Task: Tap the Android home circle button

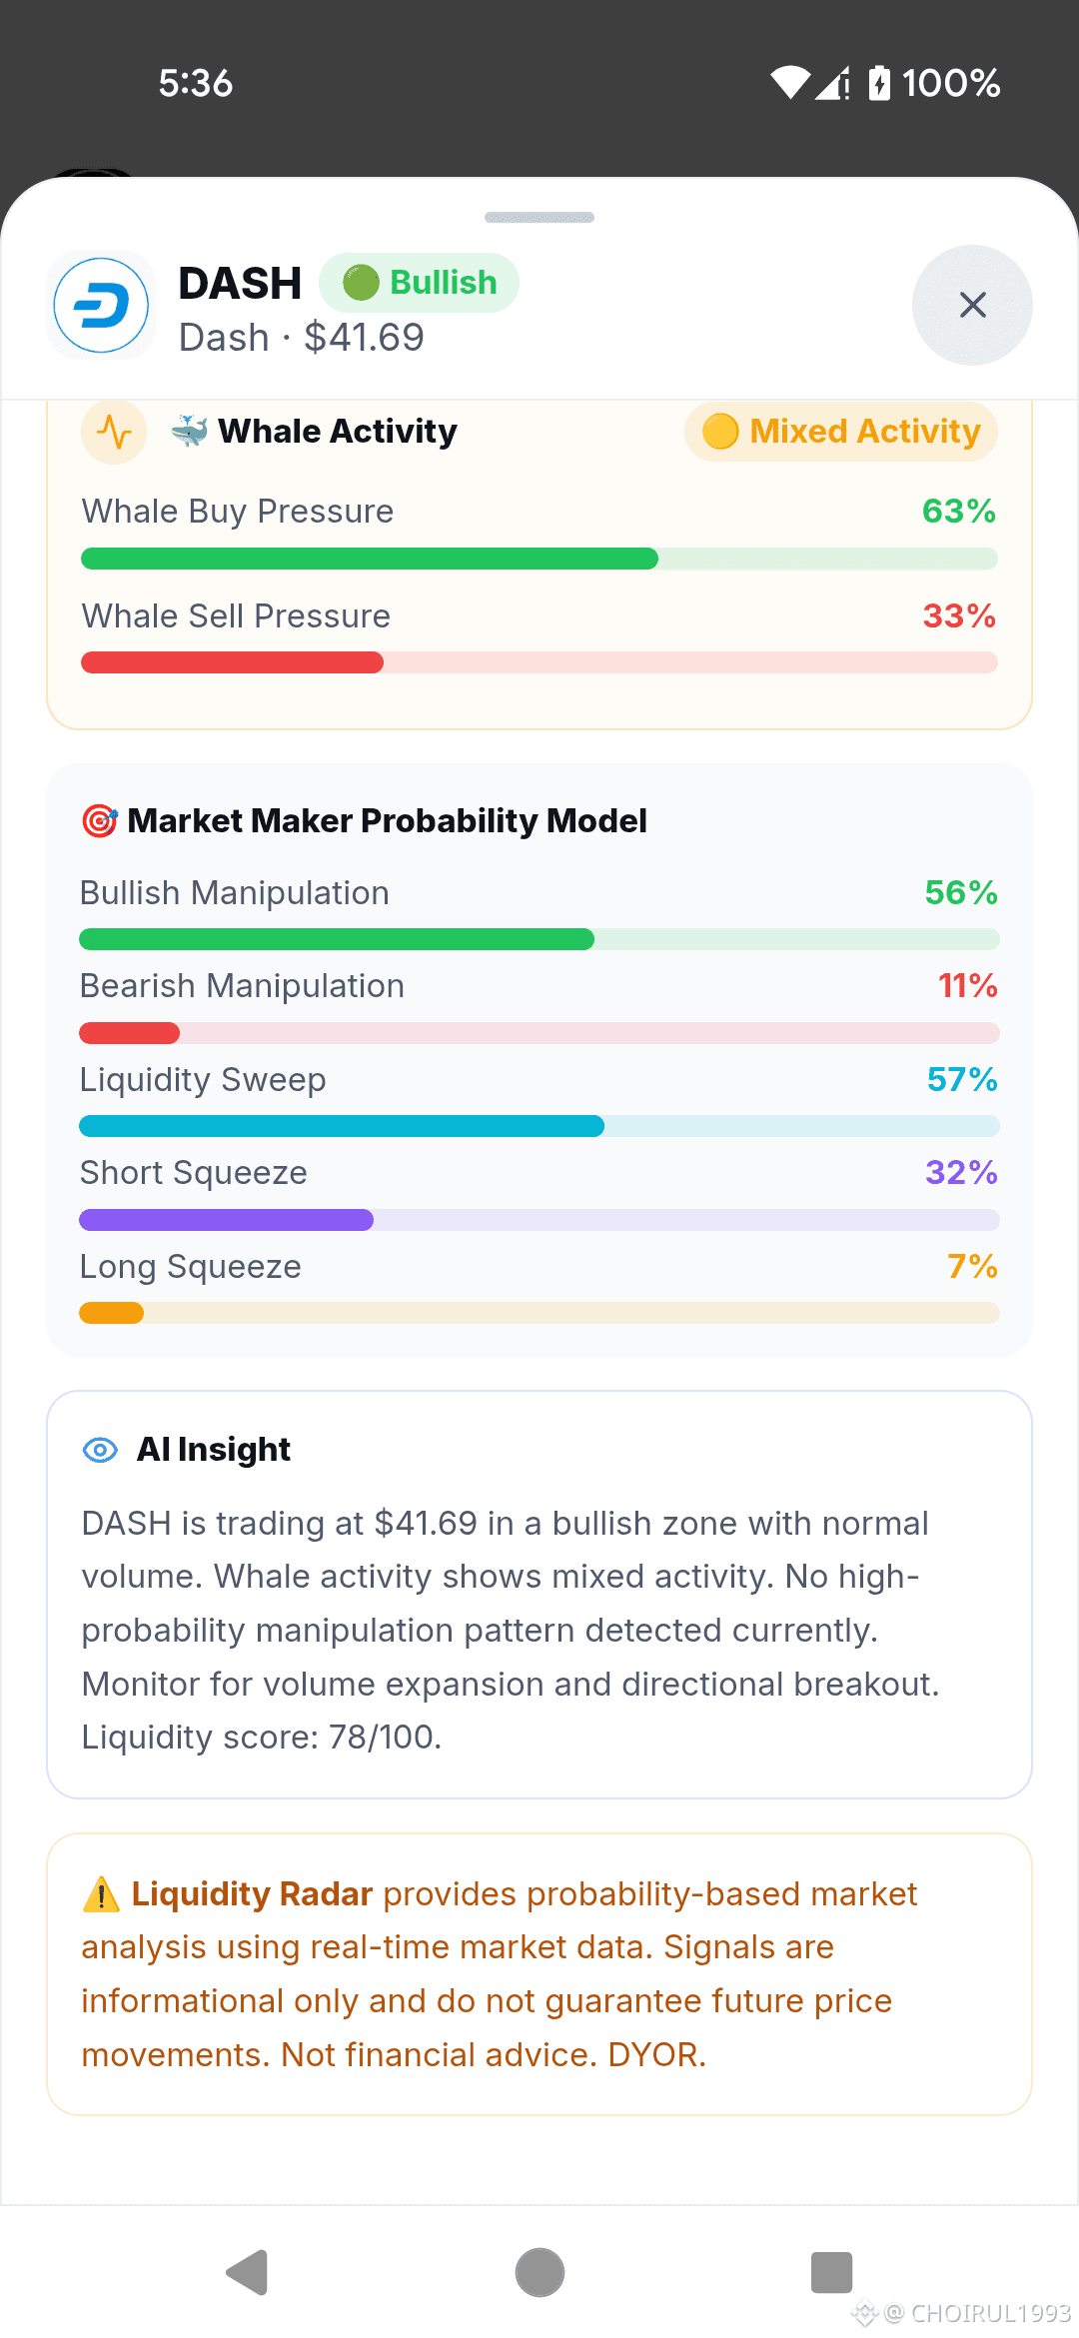Action: [x=539, y=2273]
